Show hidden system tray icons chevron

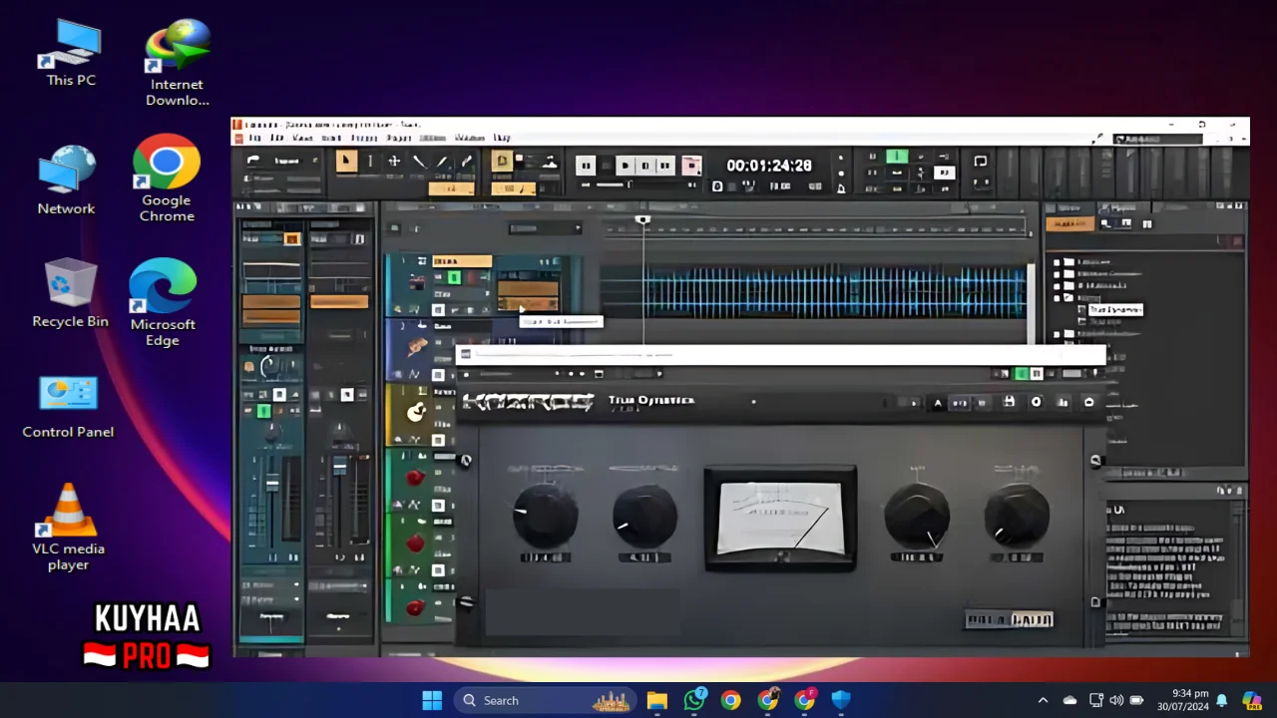tap(1043, 700)
